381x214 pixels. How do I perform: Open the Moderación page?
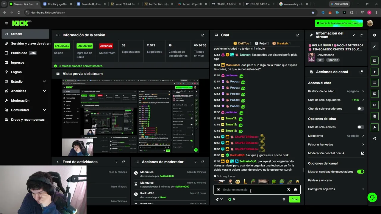click(x=25, y=100)
